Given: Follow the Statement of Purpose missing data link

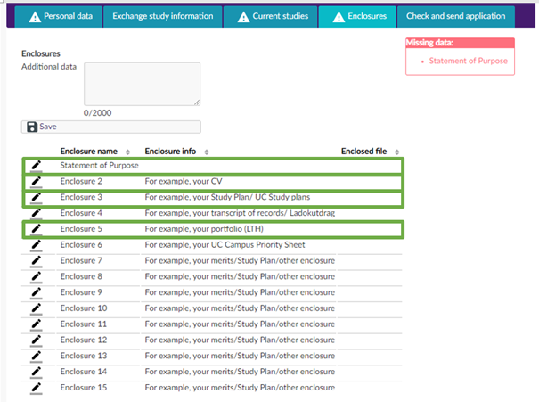Looking at the screenshot, I should tap(468, 61).
